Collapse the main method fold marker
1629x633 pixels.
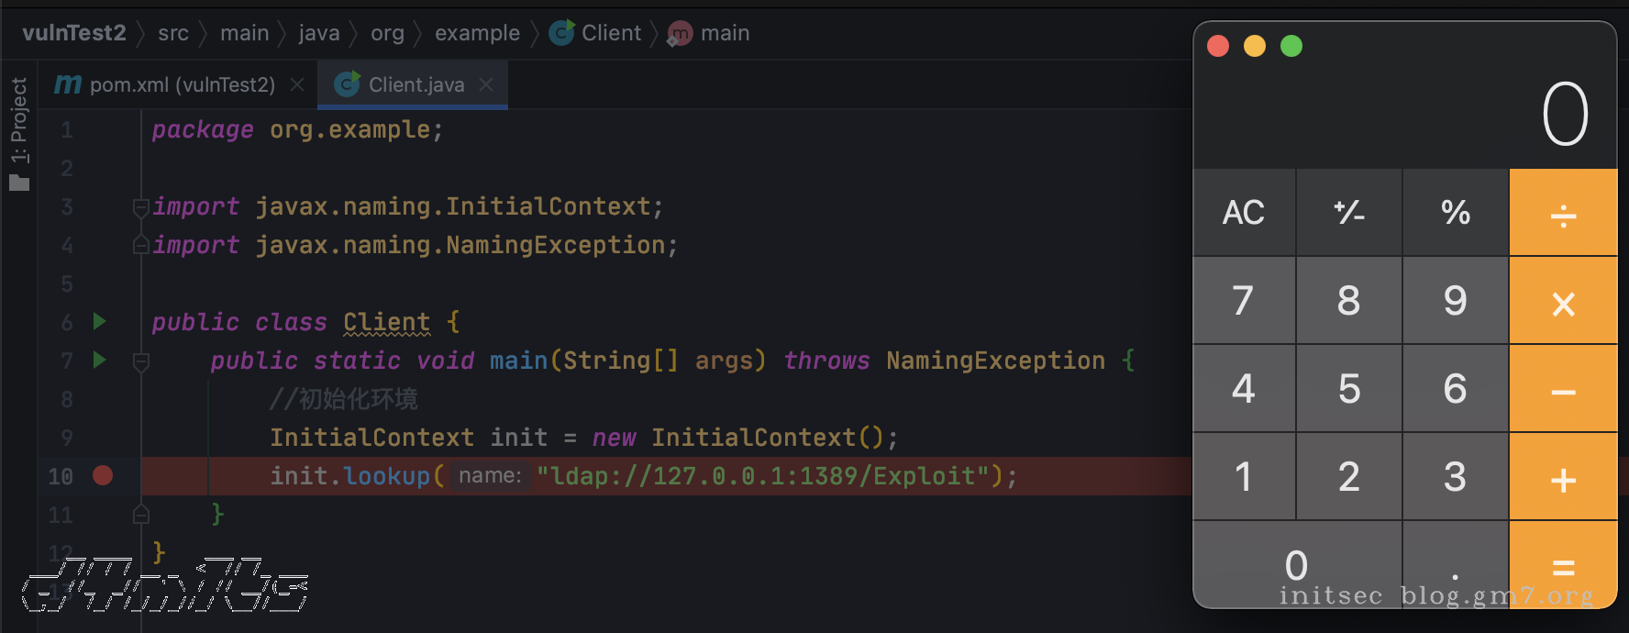click(x=140, y=361)
